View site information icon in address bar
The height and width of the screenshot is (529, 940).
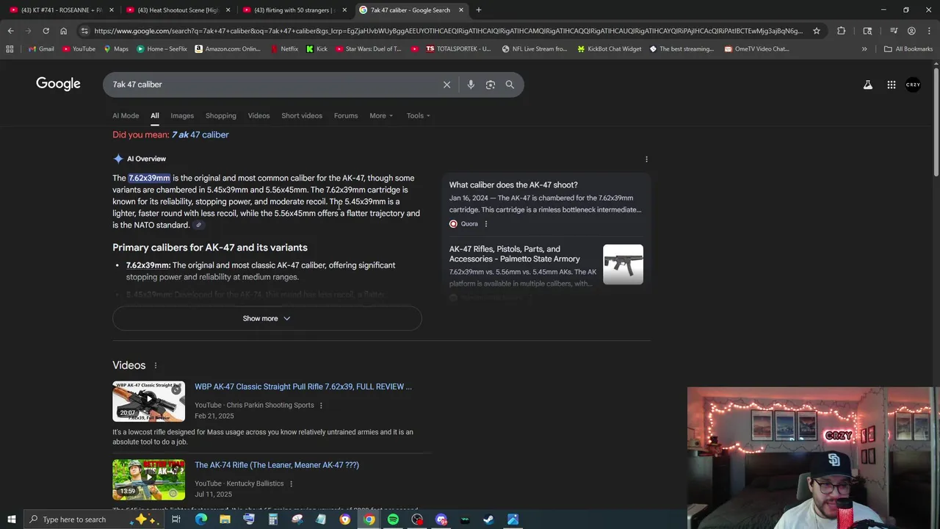pyautogui.click(x=84, y=31)
